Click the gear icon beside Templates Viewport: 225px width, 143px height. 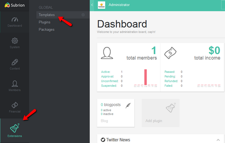coord(83,15)
